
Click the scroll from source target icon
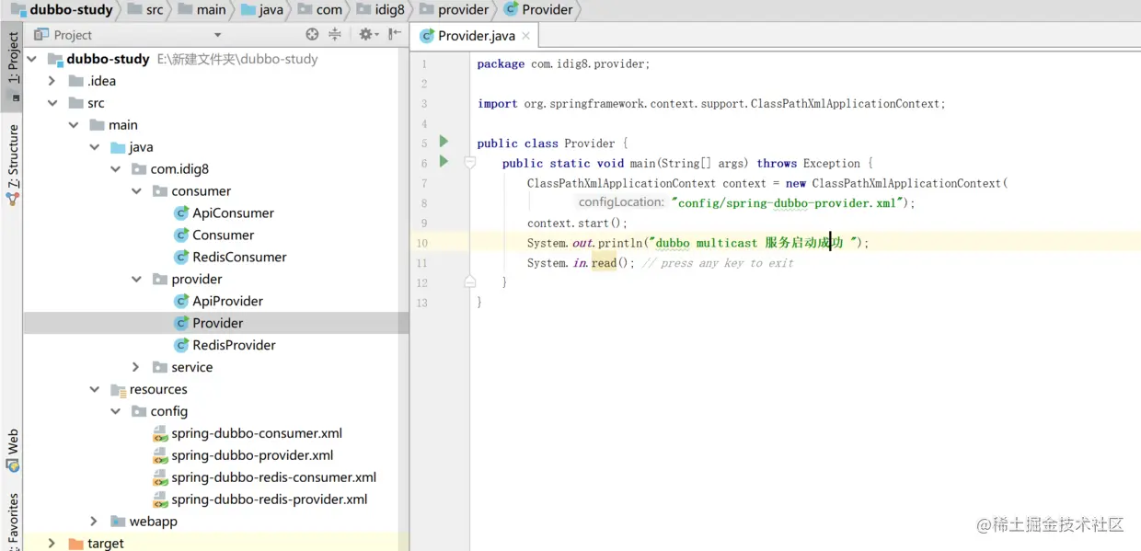[312, 35]
